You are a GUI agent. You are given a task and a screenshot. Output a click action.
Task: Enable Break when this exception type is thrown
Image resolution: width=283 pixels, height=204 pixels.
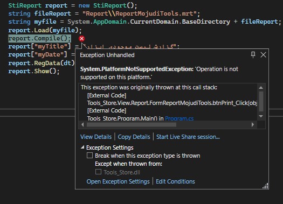(x=89, y=156)
